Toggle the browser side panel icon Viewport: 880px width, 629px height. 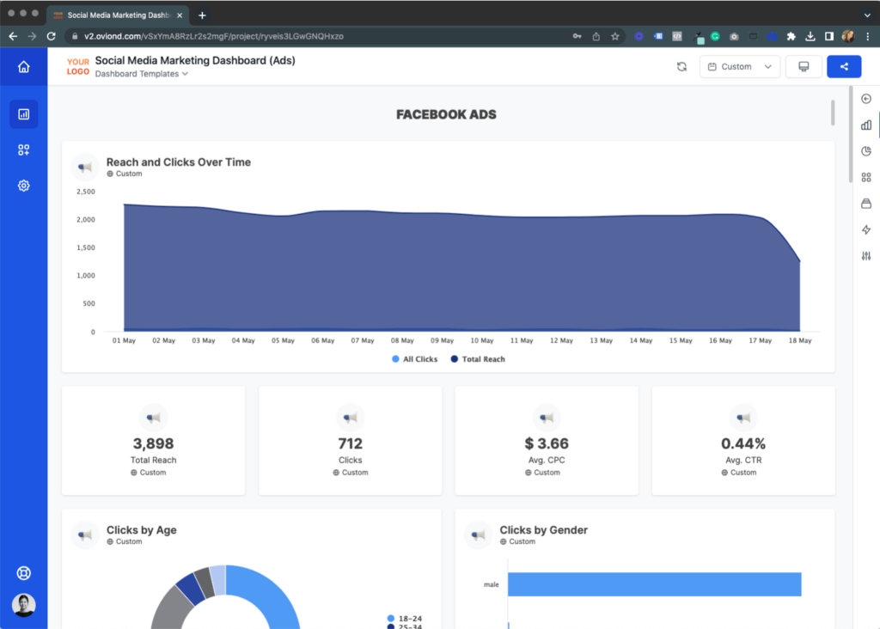[x=829, y=36]
